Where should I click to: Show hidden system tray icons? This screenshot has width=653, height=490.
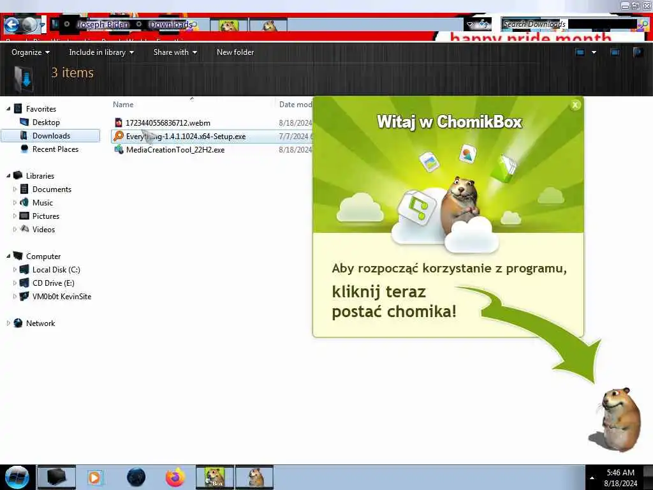click(592, 478)
